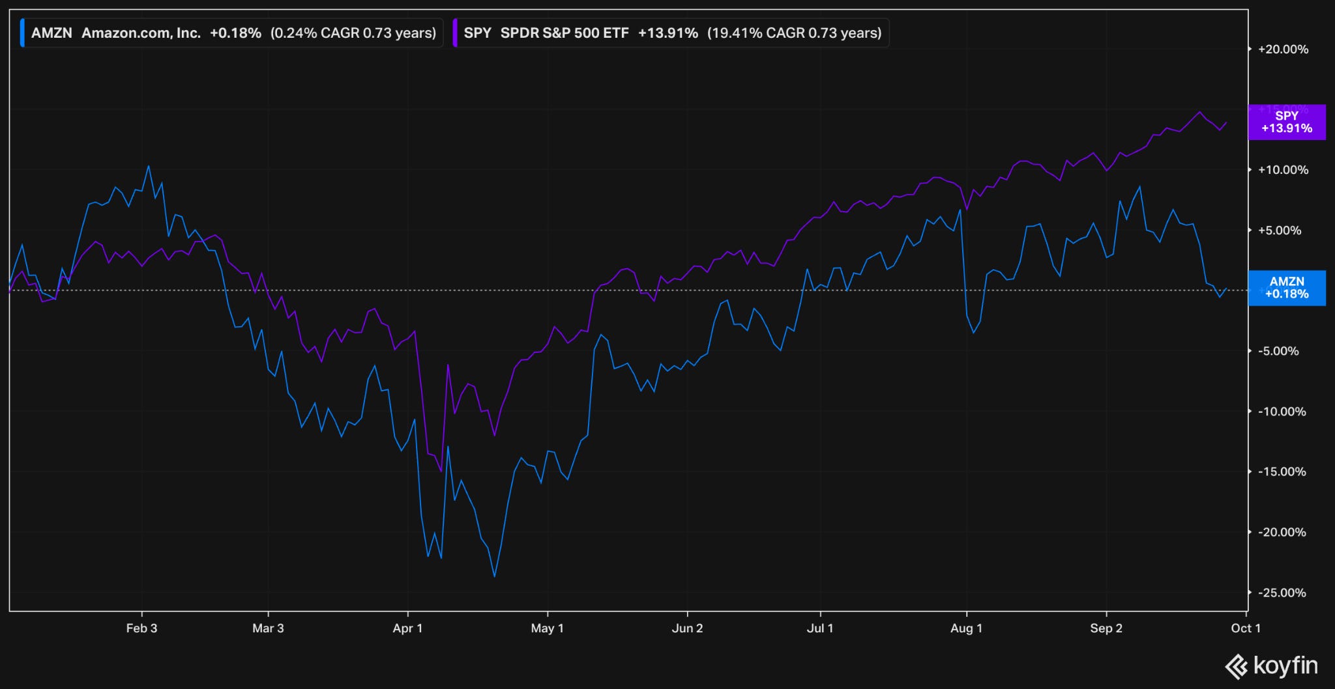
Task: Click the -5.00% y-axis label
Action: (x=1278, y=351)
